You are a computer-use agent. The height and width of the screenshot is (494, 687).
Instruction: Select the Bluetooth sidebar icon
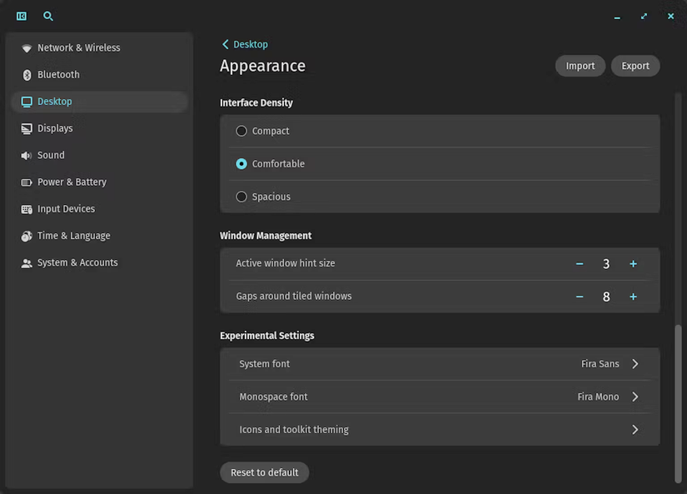coord(26,74)
